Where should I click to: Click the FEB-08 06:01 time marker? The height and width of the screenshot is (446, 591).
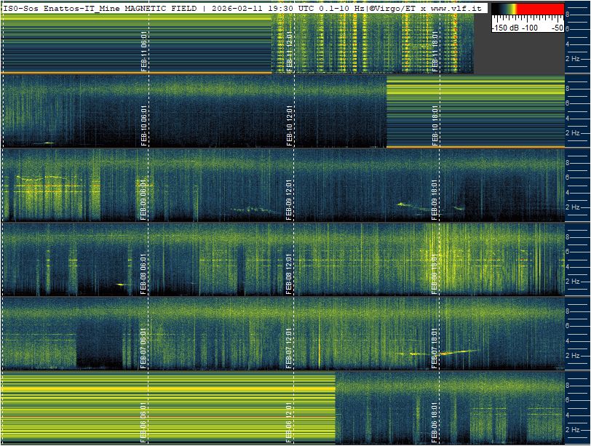(x=143, y=274)
